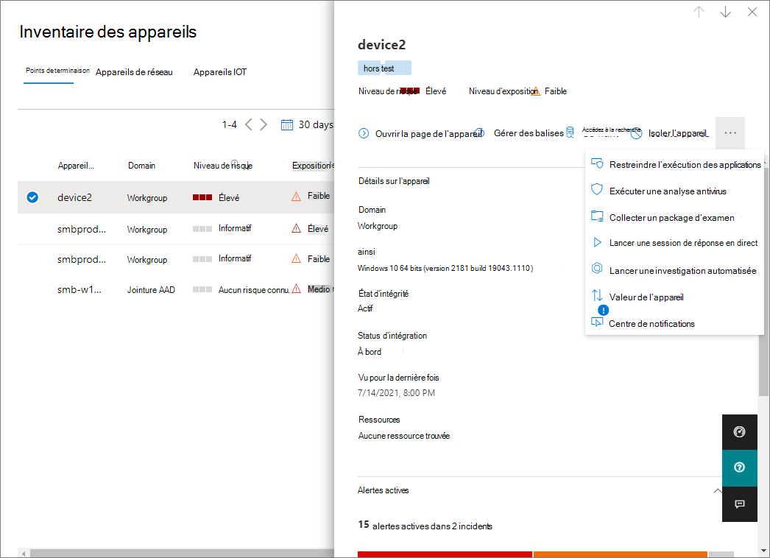Viewport: 770px width, 558px height.
Task: Click Gérer des balises
Action: (529, 133)
